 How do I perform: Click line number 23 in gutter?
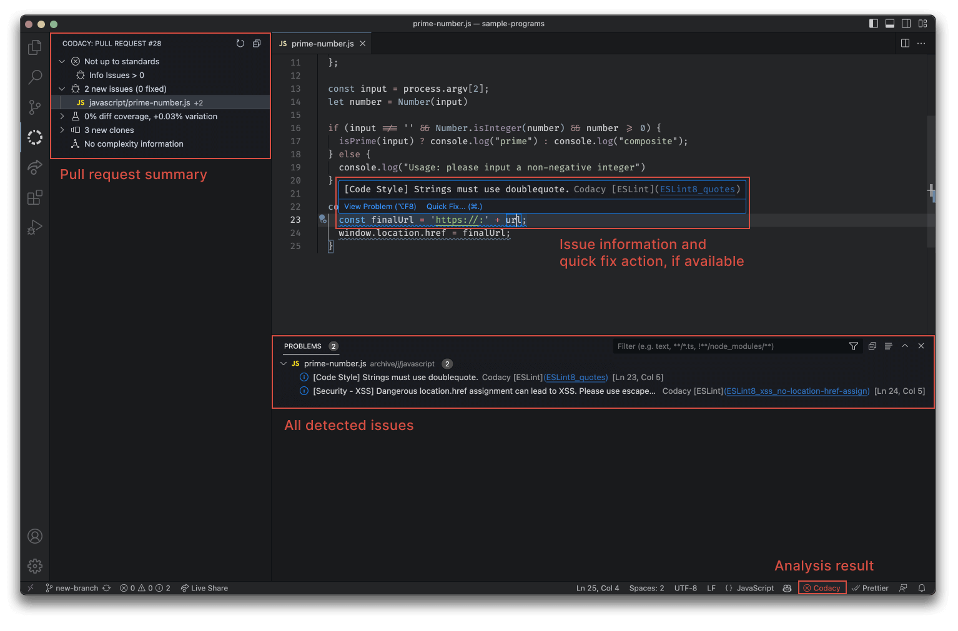pos(295,220)
